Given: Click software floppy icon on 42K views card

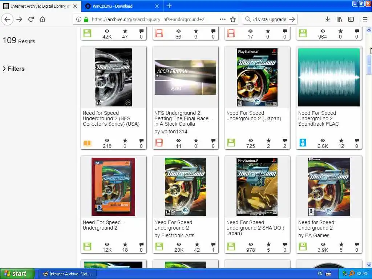Looking at the screenshot, I should [87, 33].
